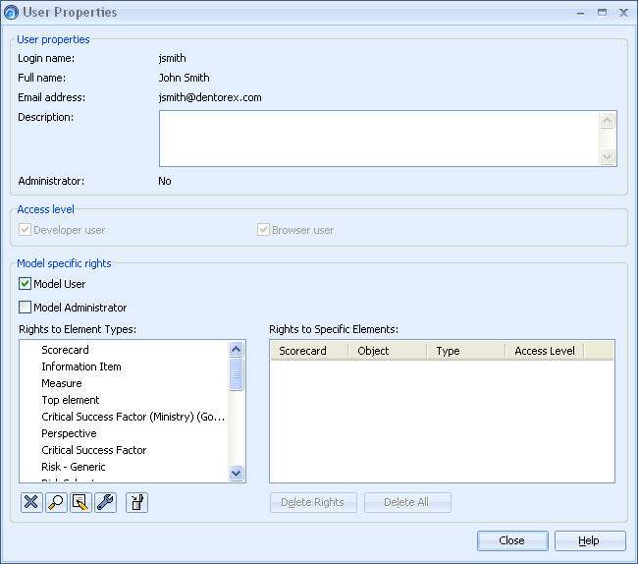Image resolution: width=638 pixels, height=564 pixels.
Task: Click element types list scroll down arrow
Action: (x=236, y=473)
